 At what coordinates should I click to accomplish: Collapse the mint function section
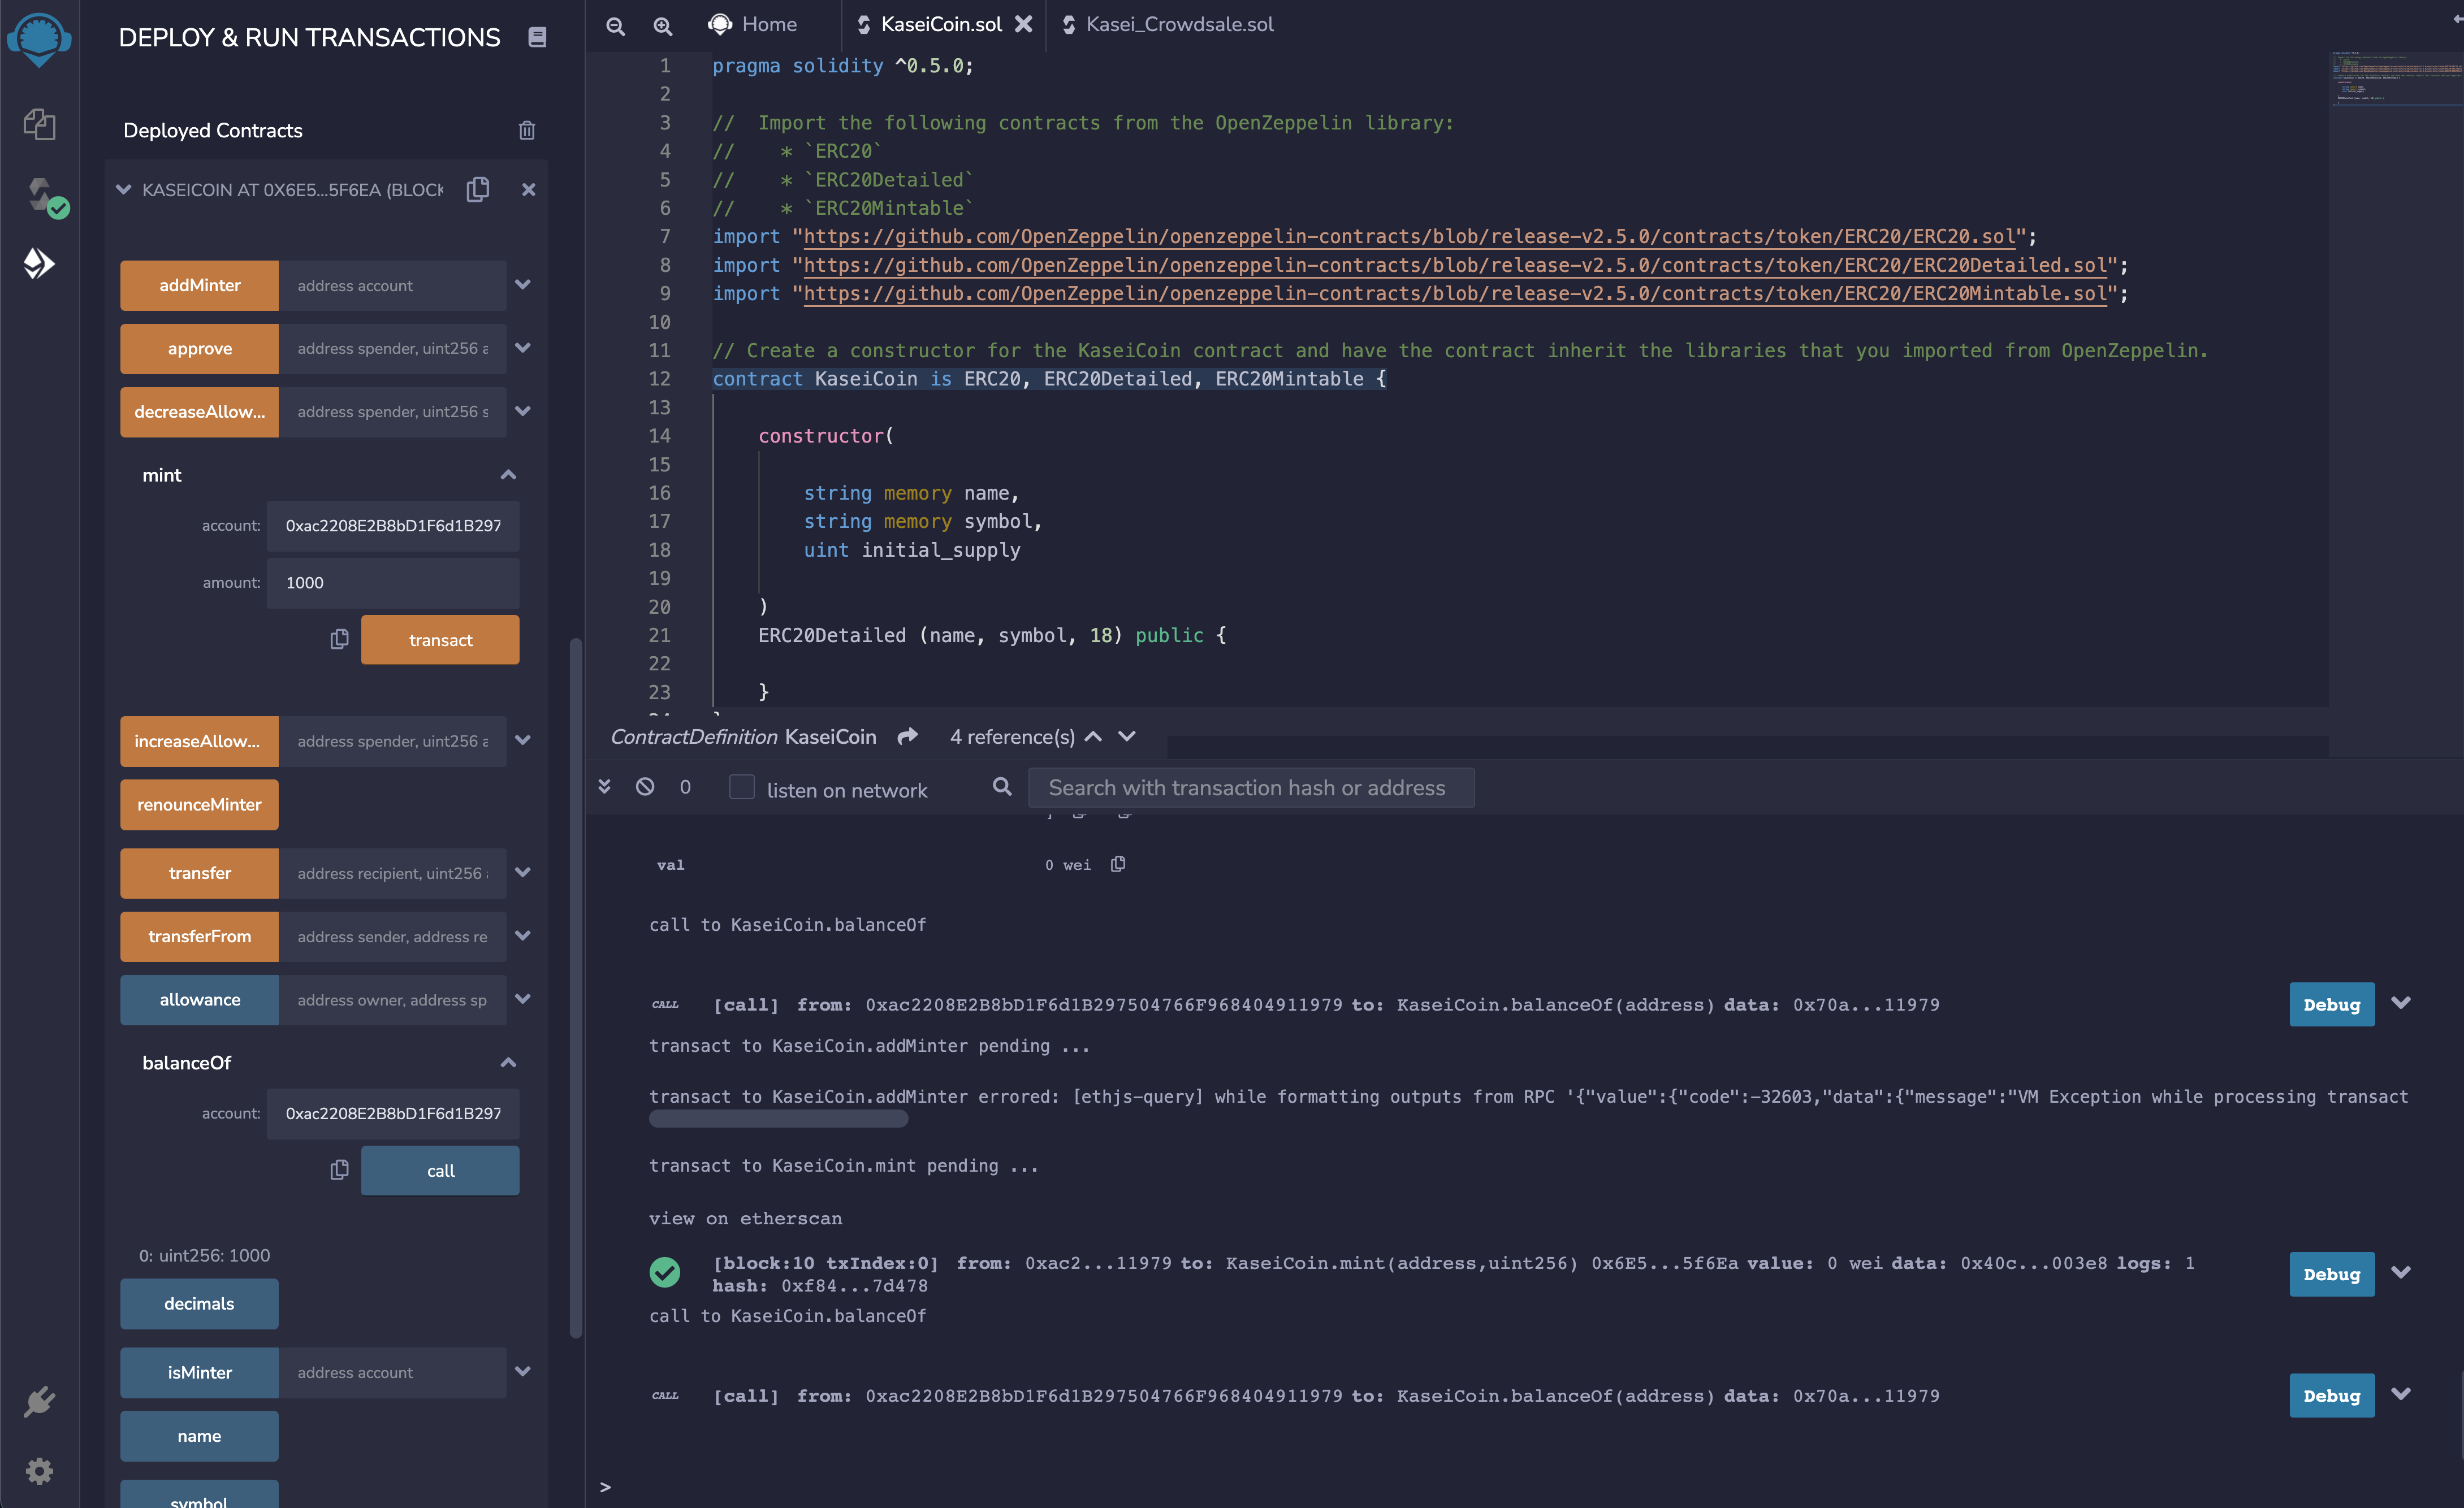(509, 474)
